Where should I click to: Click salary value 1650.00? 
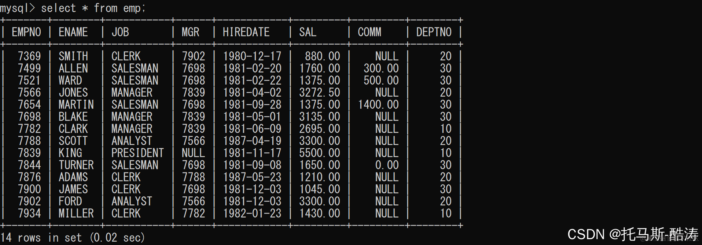click(x=320, y=165)
